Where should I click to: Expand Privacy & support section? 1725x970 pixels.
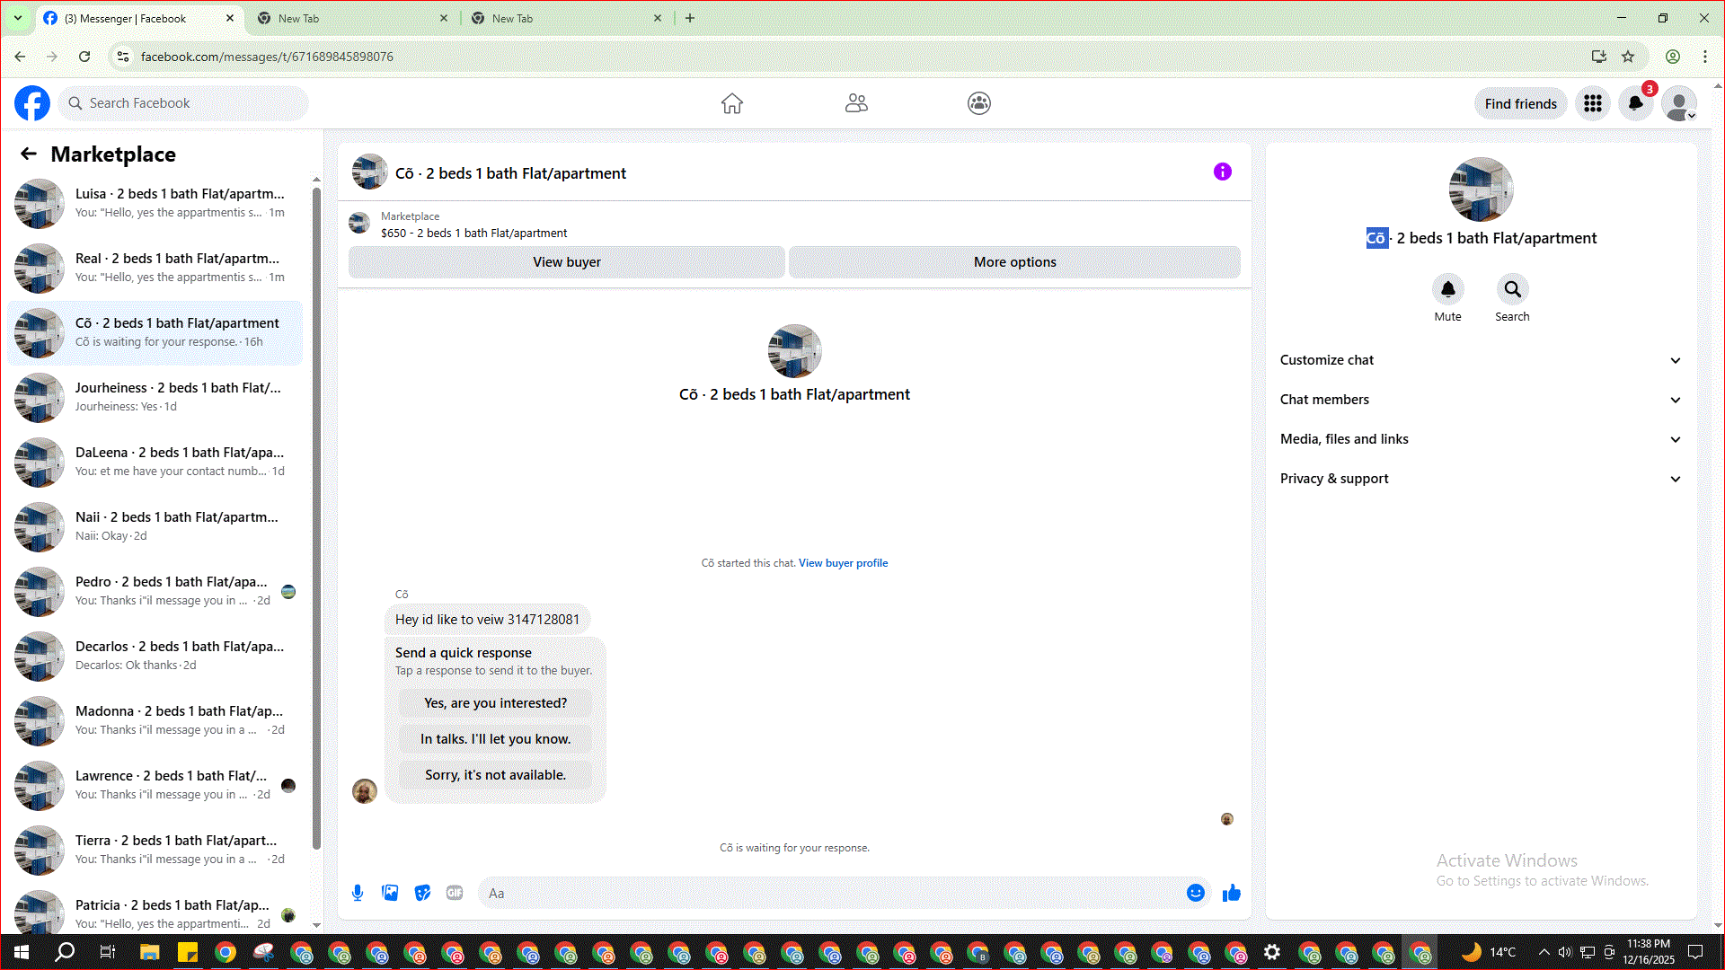click(x=1481, y=479)
